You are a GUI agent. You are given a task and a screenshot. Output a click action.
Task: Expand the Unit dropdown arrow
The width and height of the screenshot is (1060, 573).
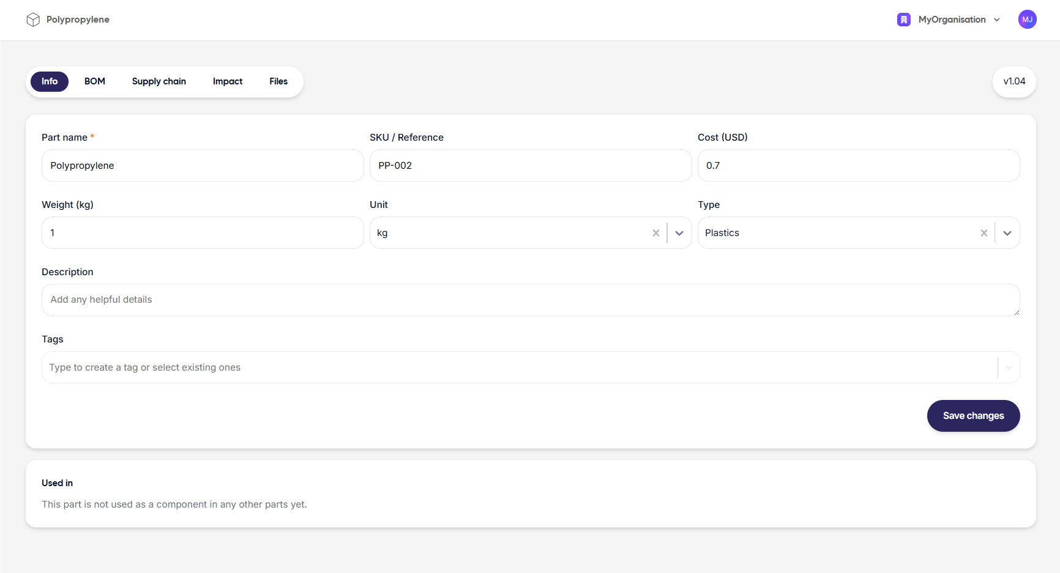(679, 233)
